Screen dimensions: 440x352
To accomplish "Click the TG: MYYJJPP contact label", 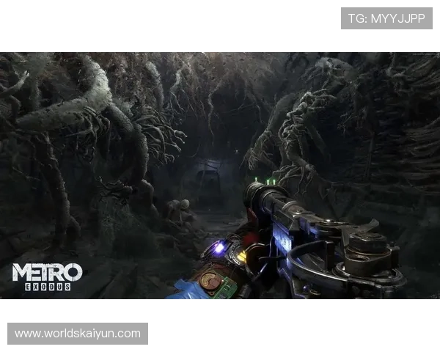I will [386, 18].
